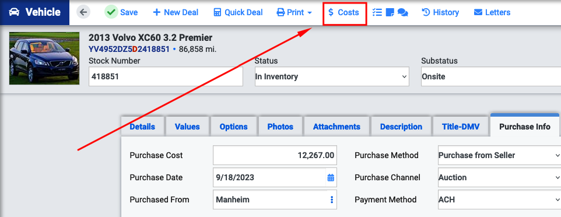Expand the Status dropdown showing In Inventory

point(332,76)
